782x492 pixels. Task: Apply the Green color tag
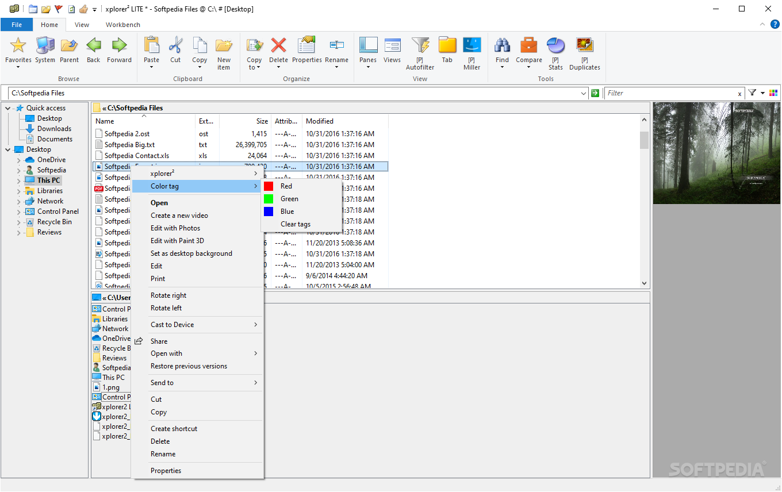[302, 199]
